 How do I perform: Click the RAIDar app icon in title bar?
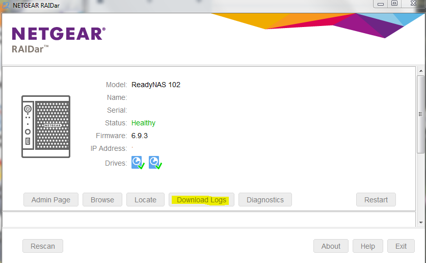6,5
